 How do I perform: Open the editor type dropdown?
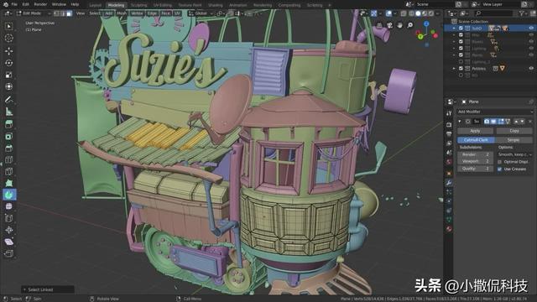pos(8,13)
